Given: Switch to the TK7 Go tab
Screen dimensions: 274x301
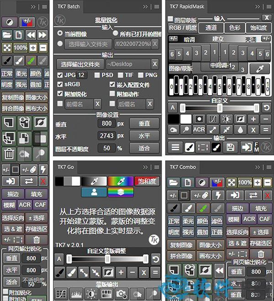Looking at the screenshot, I should [x=66, y=167].
